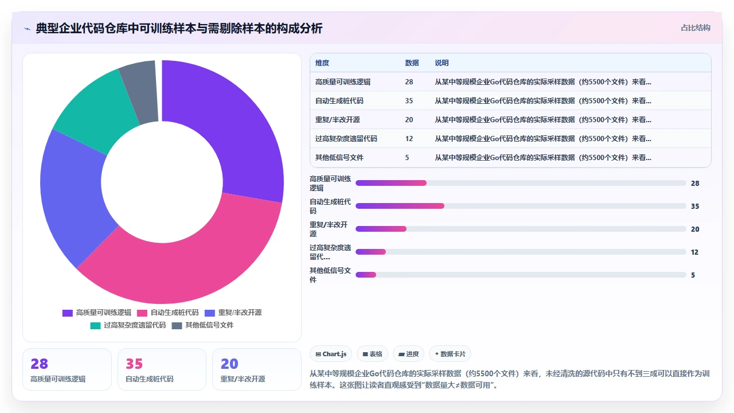Click table value 20 in table
Viewport: 734px width, 413px height.
coord(409,120)
